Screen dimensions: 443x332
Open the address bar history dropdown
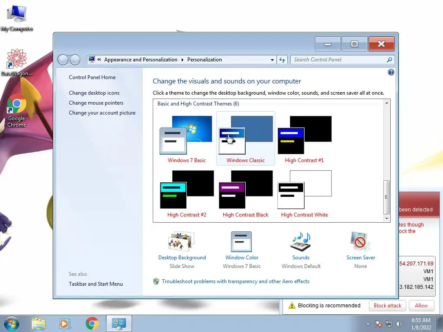tap(272, 60)
